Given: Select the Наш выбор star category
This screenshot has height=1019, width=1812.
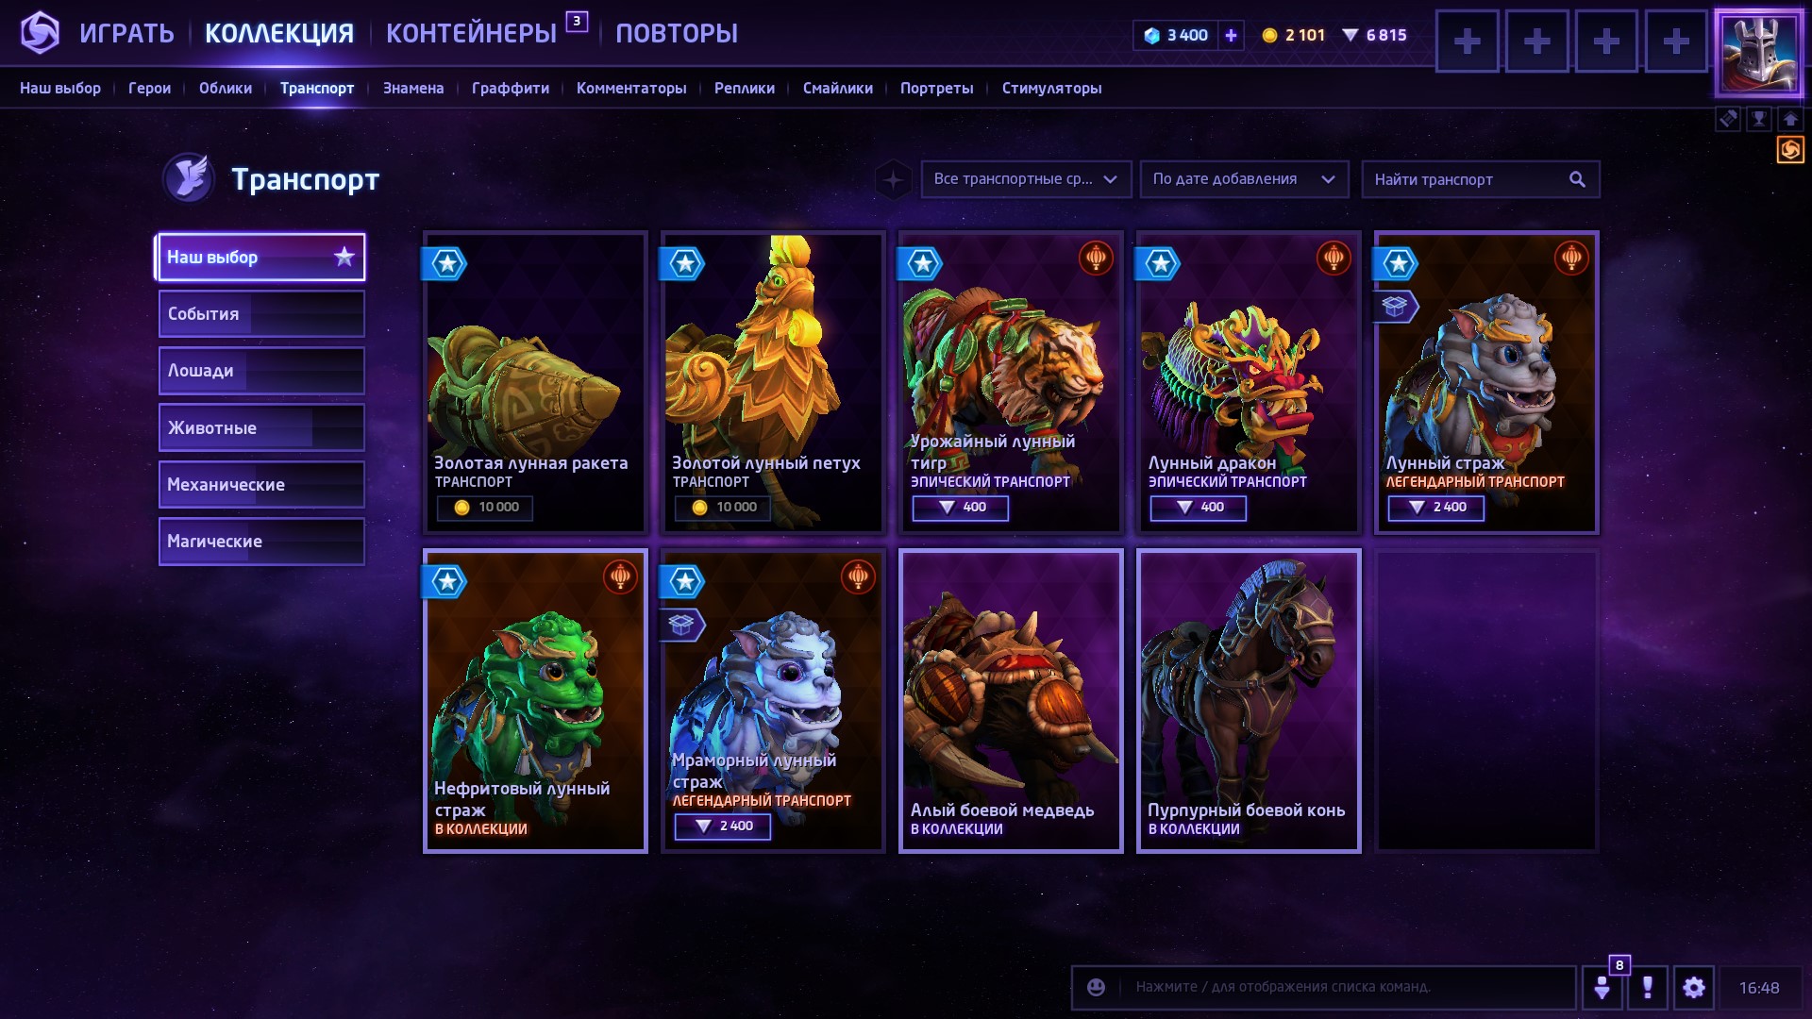Looking at the screenshot, I should [x=260, y=257].
